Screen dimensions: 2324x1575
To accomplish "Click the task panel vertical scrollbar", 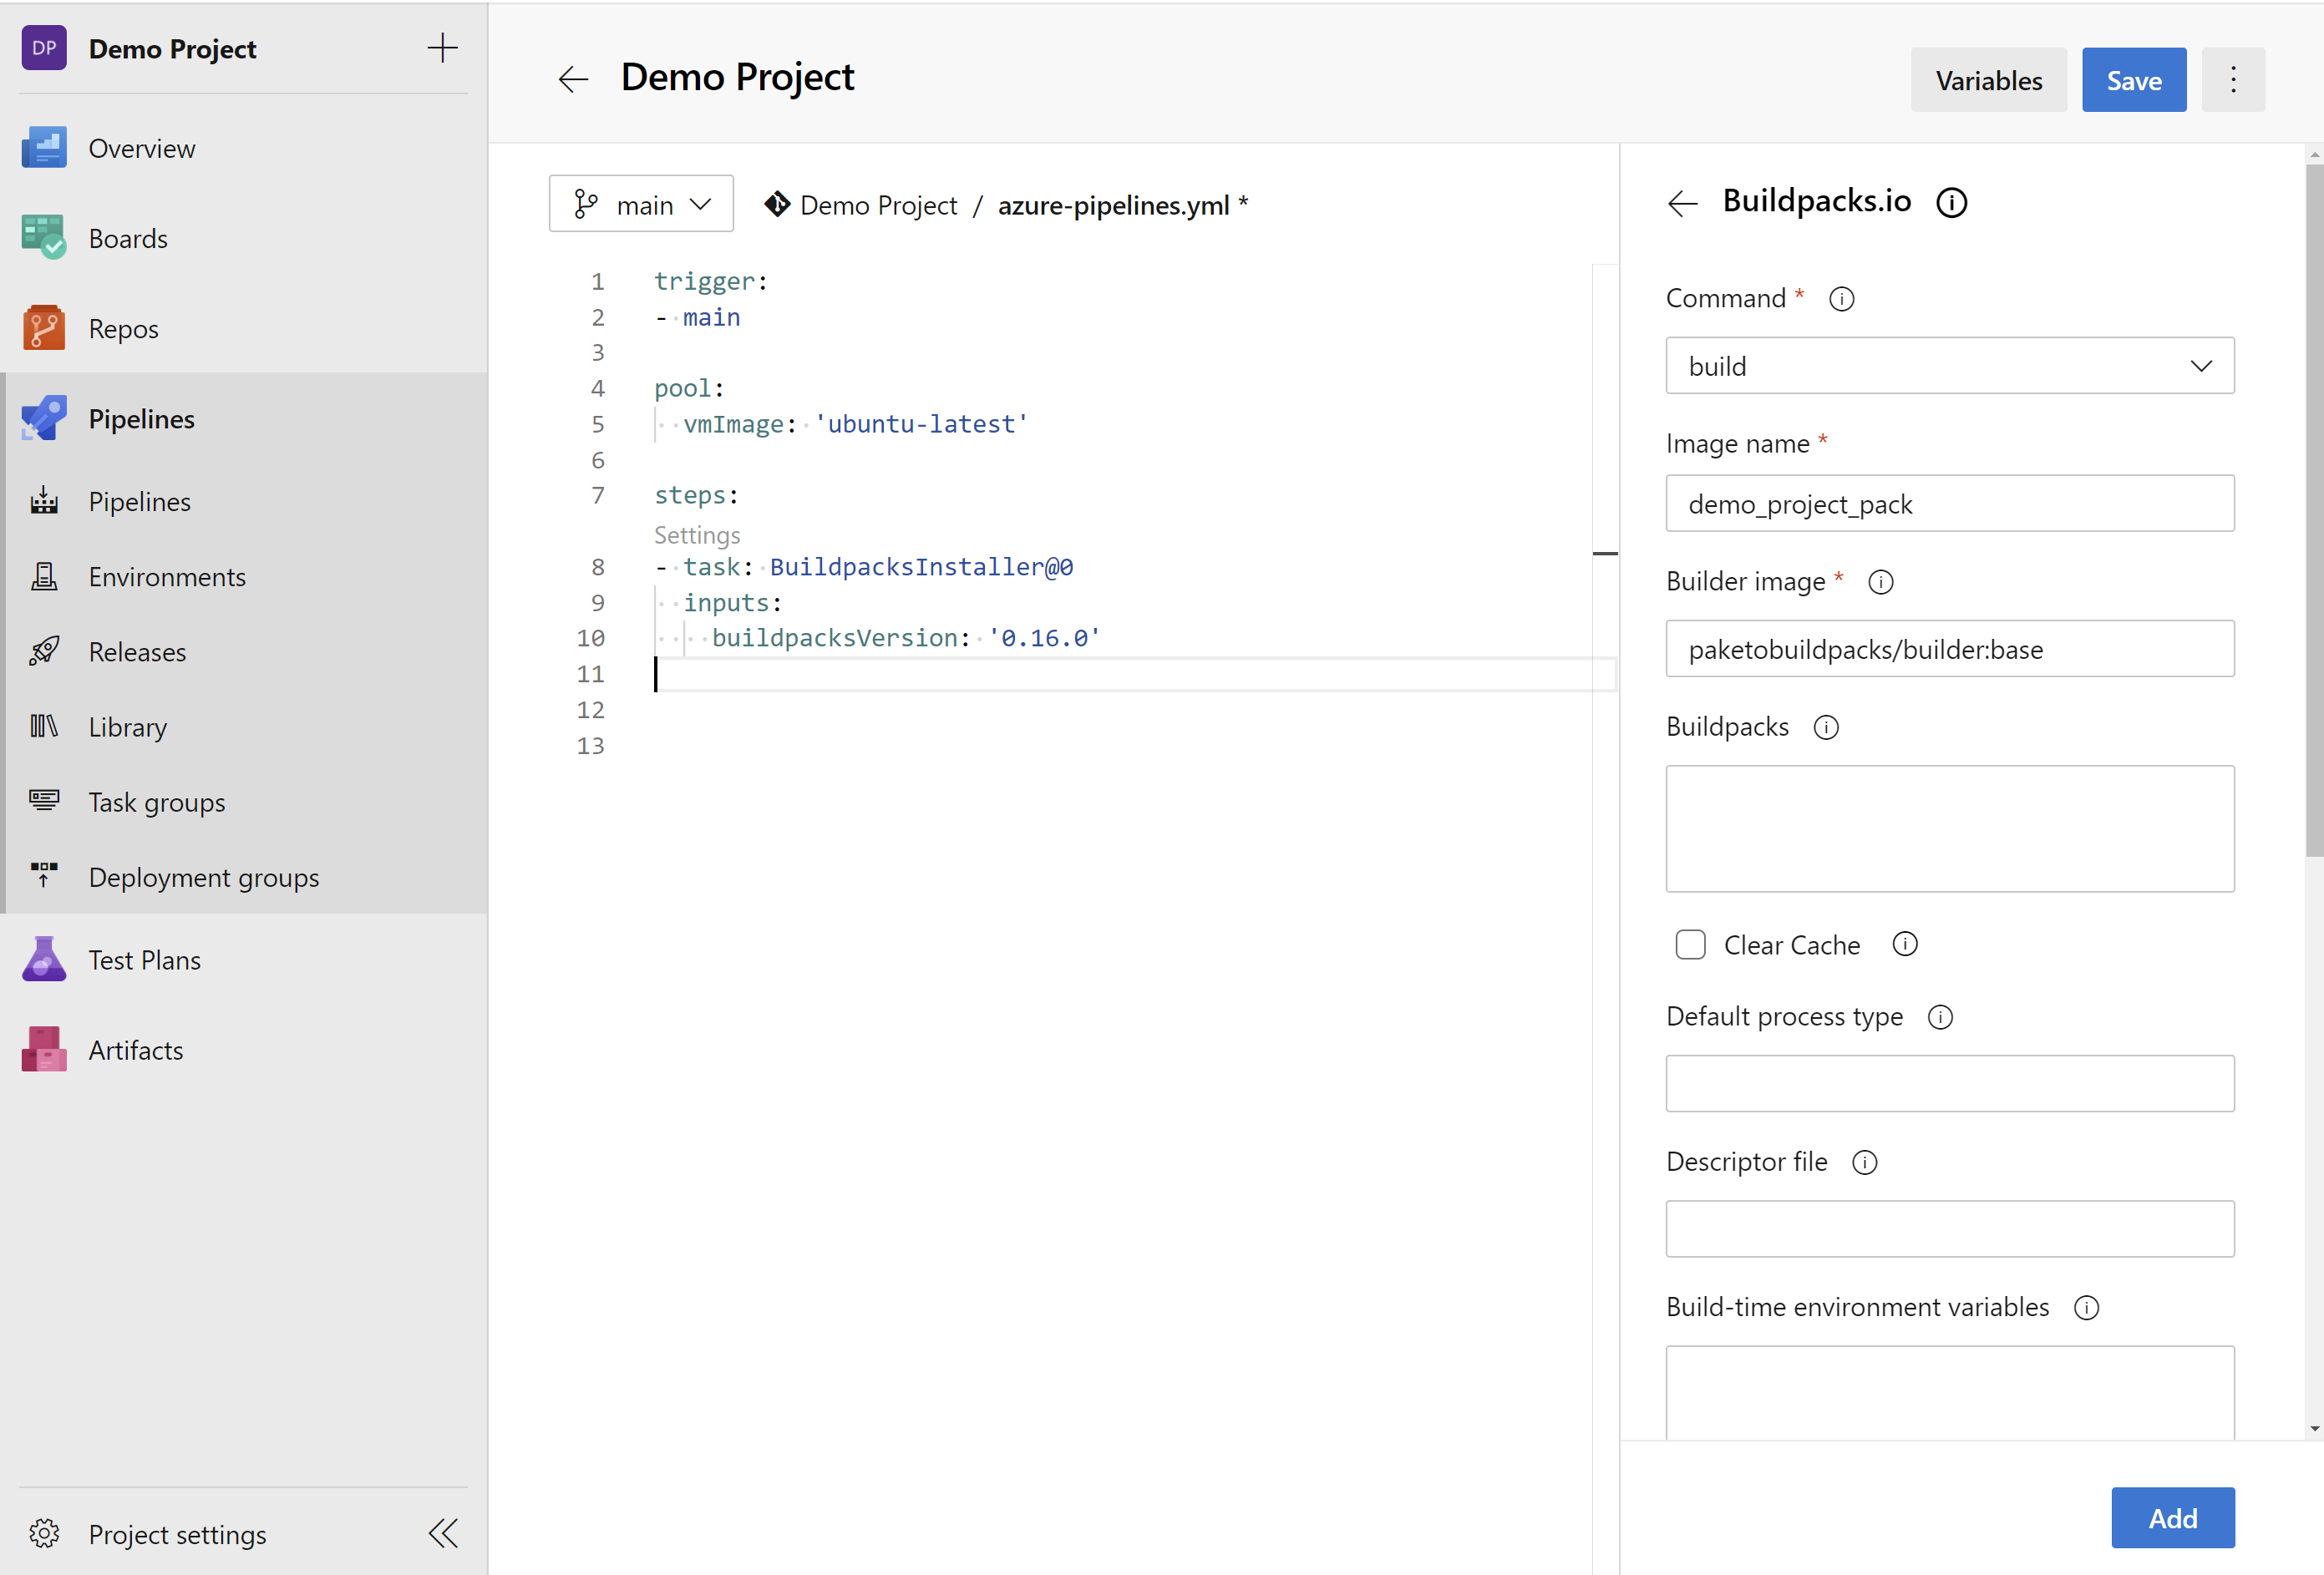I will tap(2314, 509).
